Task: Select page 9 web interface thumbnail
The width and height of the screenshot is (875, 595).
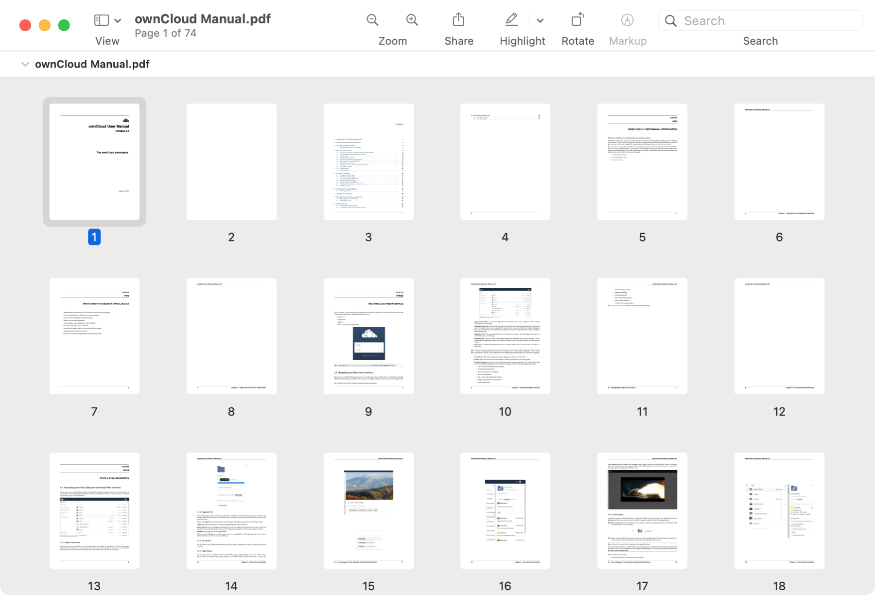Action: coord(368,336)
